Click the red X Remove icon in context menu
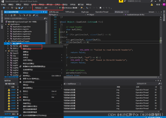This screenshot has width=166, height=118. (x=21, y=97)
